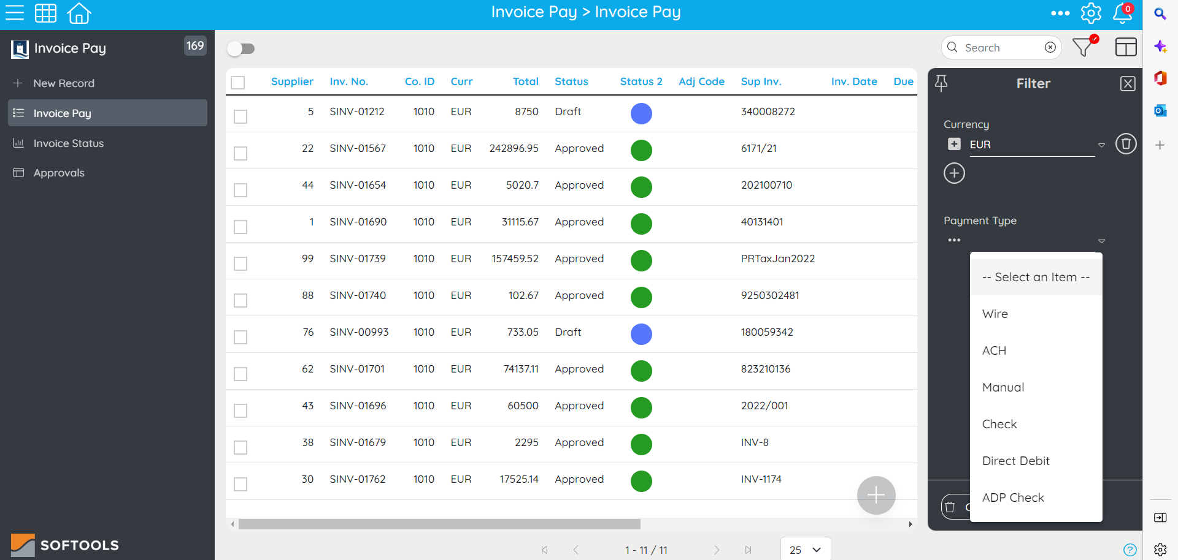
Task: Sort by Supplier column header
Action: tap(292, 81)
